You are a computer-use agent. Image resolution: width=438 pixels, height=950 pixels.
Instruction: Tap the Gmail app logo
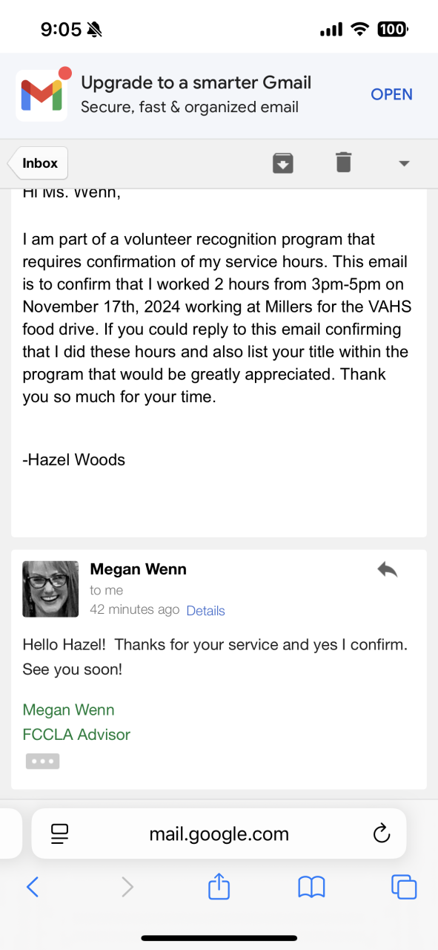click(x=42, y=94)
